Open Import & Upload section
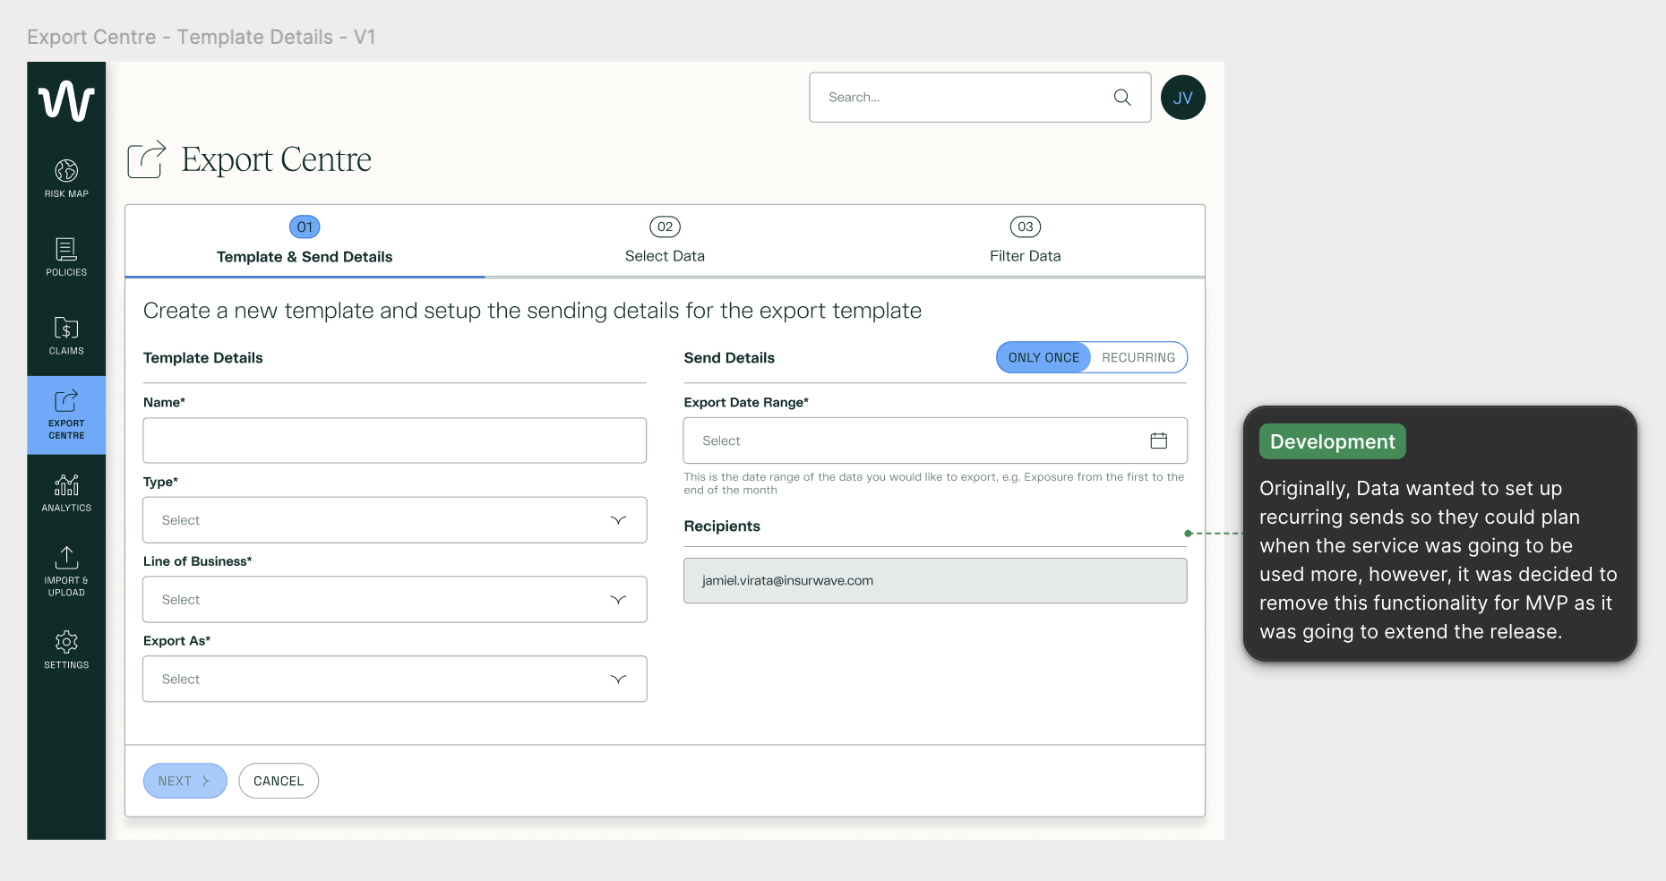Screen dimensions: 1666x881 coord(66,571)
